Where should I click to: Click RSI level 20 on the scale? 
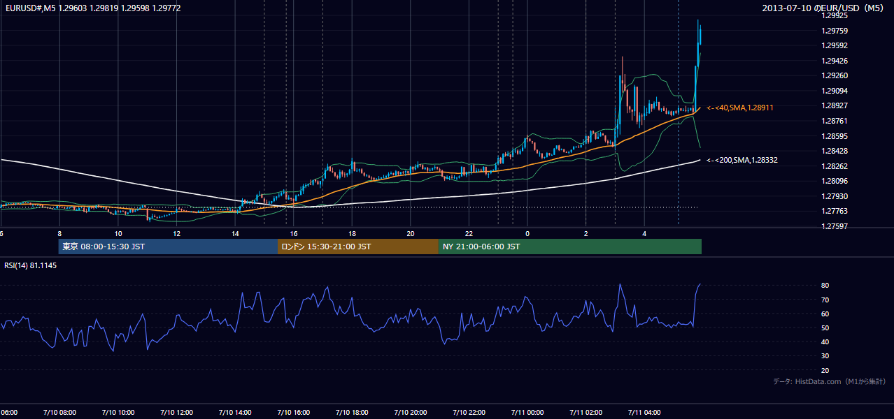pyautogui.click(x=825, y=370)
